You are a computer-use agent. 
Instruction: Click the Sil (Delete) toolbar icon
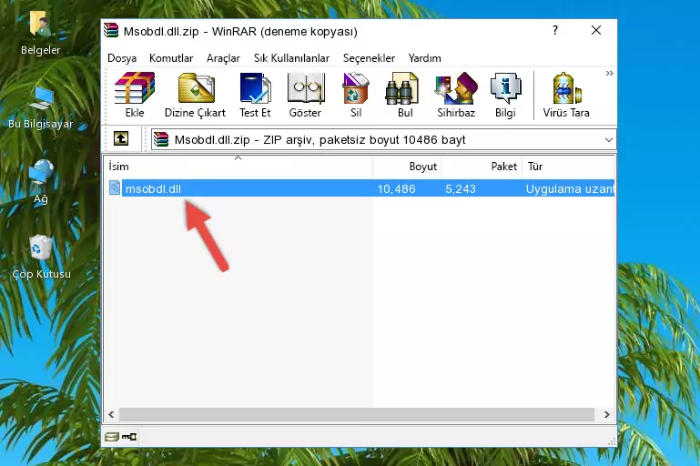356,95
